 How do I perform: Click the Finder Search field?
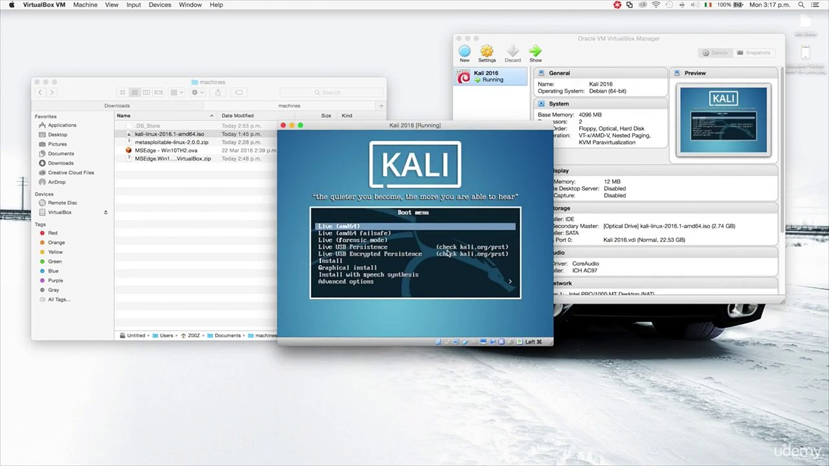pyautogui.click(x=331, y=93)
